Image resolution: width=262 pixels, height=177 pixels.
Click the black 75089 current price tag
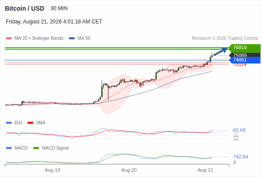(x=245, y=55)
